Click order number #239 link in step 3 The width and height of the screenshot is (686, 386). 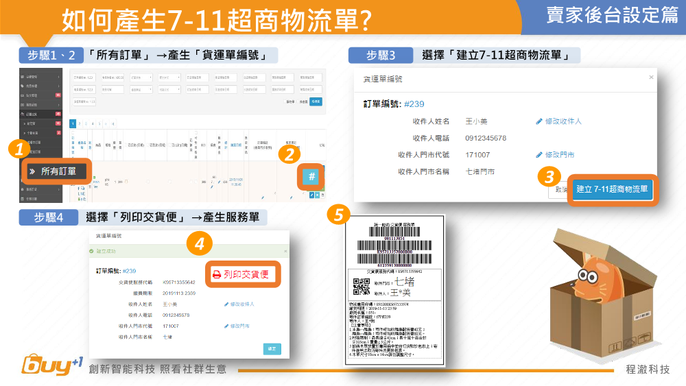click(414, 104)
